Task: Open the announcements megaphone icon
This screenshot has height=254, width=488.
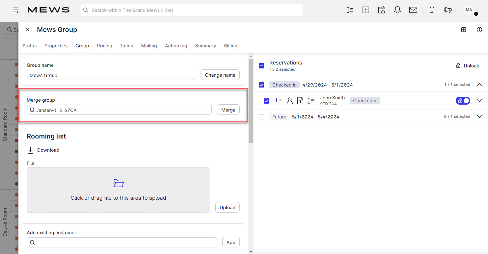Action: point(448,10)
